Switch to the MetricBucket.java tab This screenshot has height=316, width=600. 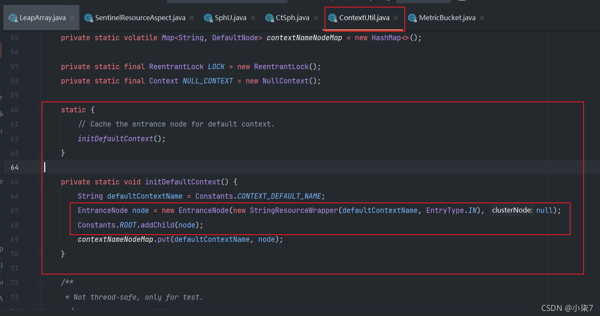pos(447,18)
